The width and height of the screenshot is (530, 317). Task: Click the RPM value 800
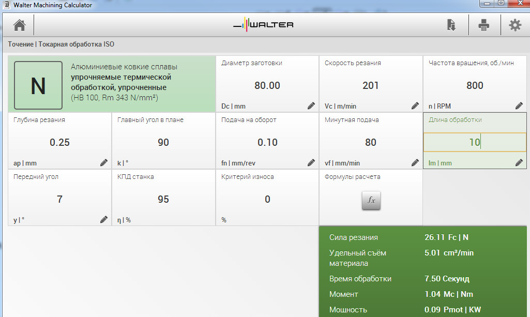click(475, 85)
